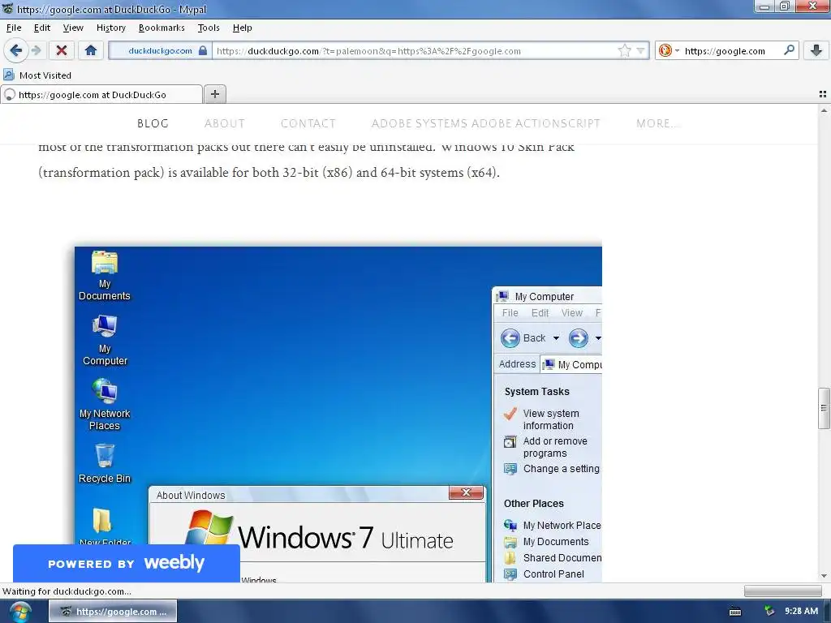
Task: Open the File menu
Action: pos(14,28)
